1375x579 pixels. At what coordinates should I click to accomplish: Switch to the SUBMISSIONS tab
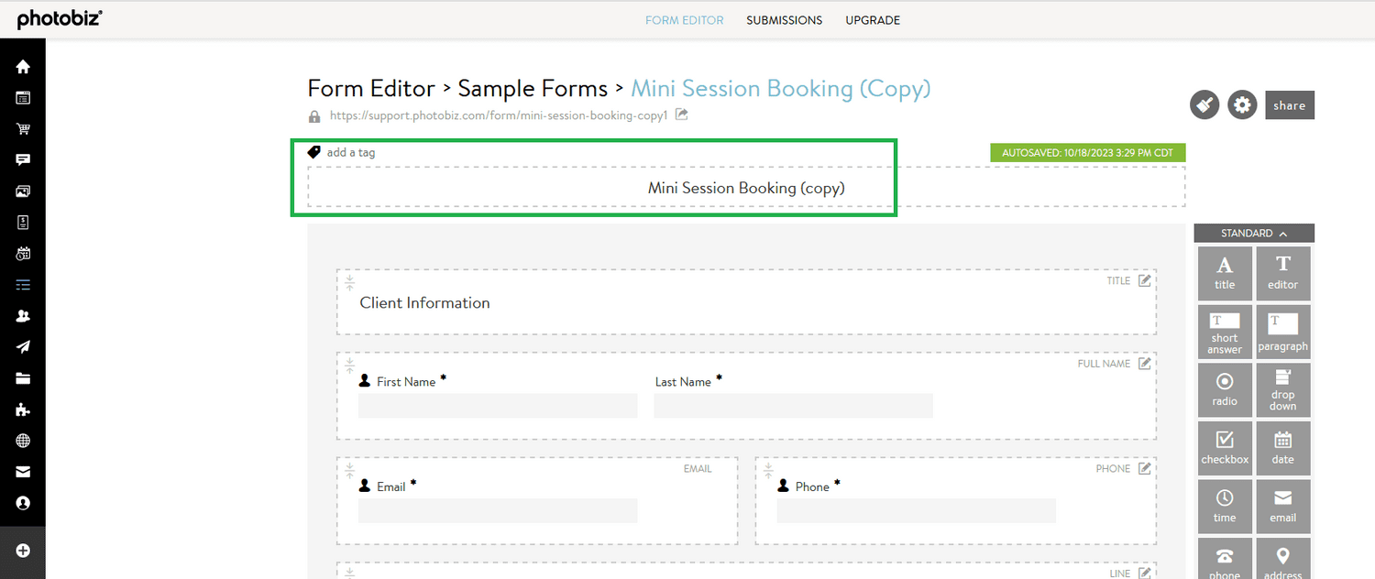784,19
